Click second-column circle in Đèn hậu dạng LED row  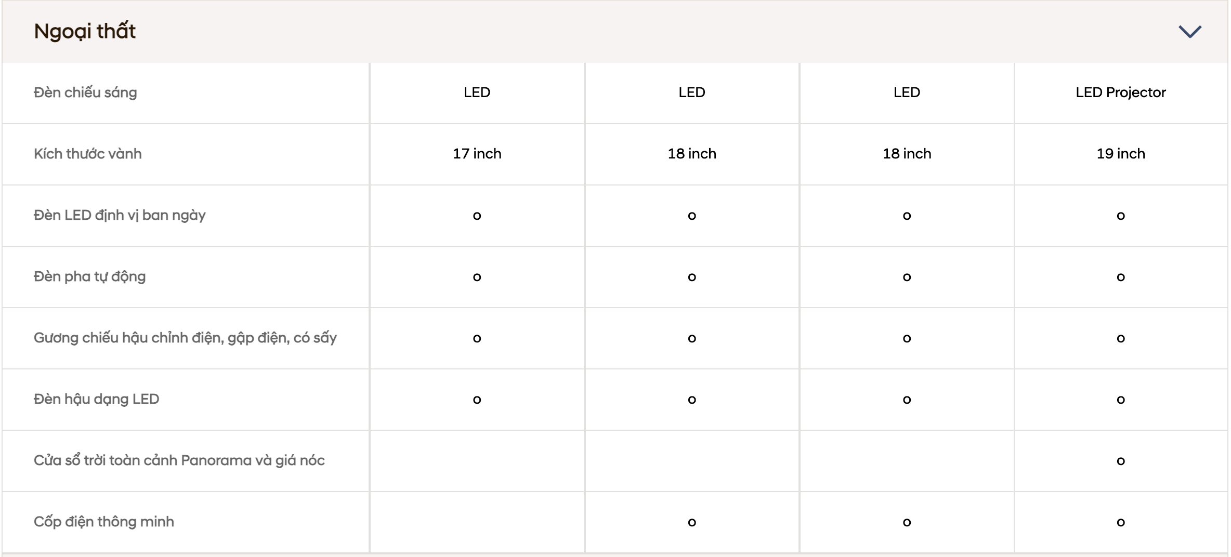[691, 400]
